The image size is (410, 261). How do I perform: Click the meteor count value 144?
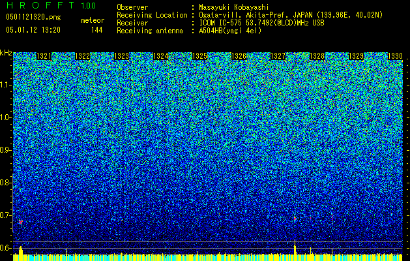(x=96, y=30)
